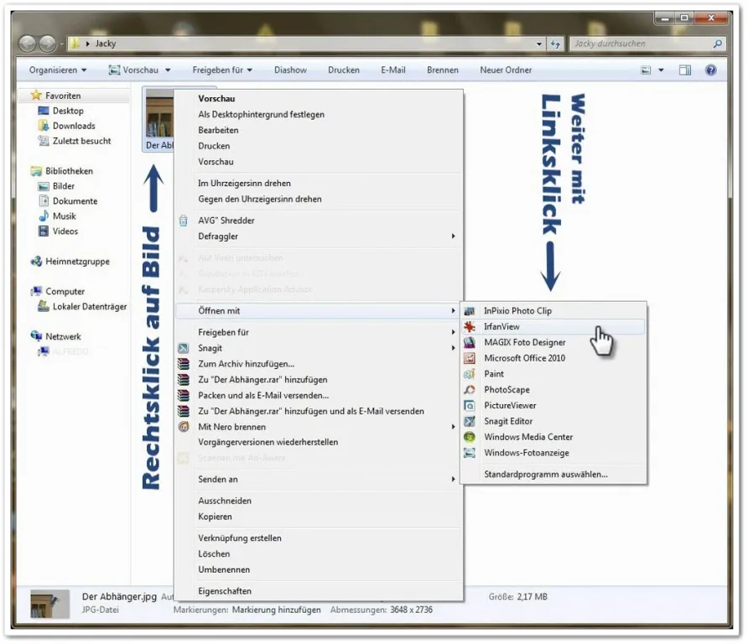Click the Nero icon beside Mit Nero brennen
The height and width of the screenshot is (644, 748).
click(x=183, y=427)
